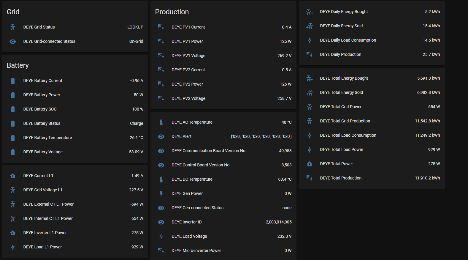
Task: Click the eye icon next to DEYE Grid-connected Status
Action: click(13, 42)
